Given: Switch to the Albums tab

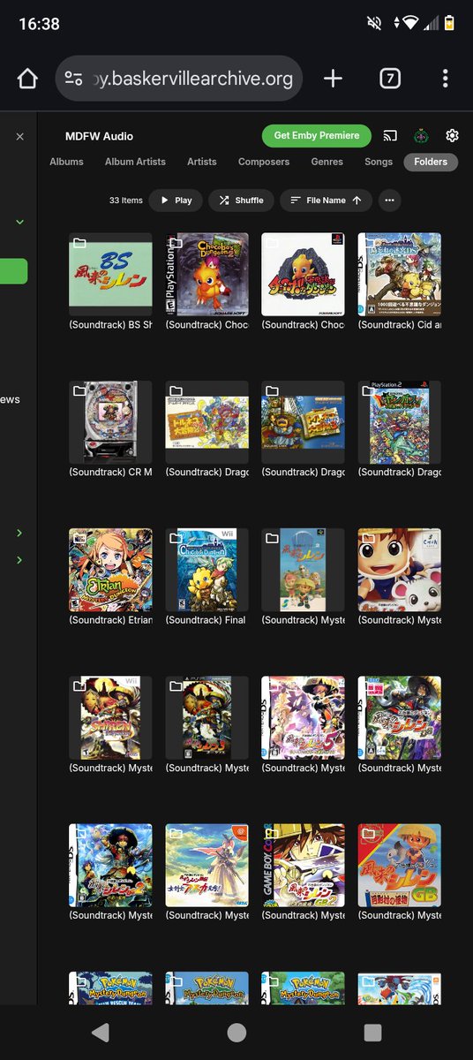Looking at the screenshot, I should point(66,162).
